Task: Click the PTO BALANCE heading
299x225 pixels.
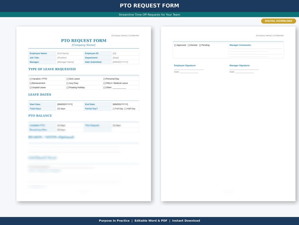Action: pos(40,116)
